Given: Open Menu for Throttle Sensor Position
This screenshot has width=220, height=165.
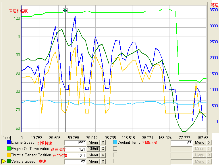Looking at the screenshot, I should pos(93,155).
